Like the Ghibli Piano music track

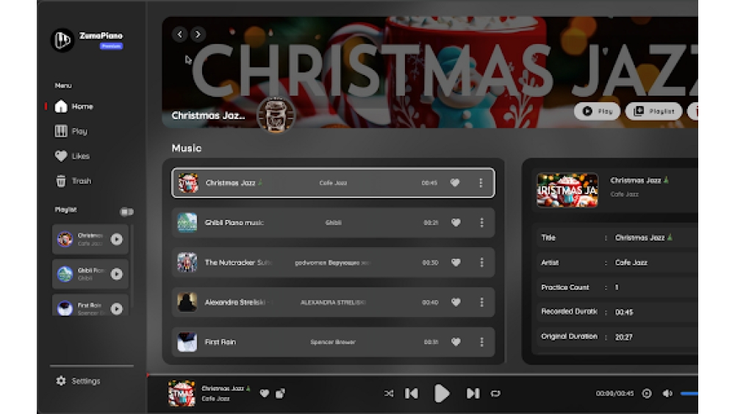coord(456,223)
